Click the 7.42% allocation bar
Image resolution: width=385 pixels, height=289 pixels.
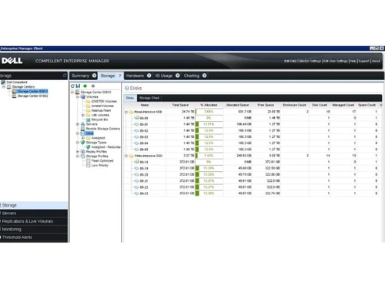click(x=209, y=156)
